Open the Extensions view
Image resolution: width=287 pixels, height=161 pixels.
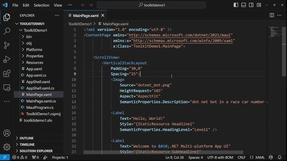pyautogui.click(x=7, y=73)
